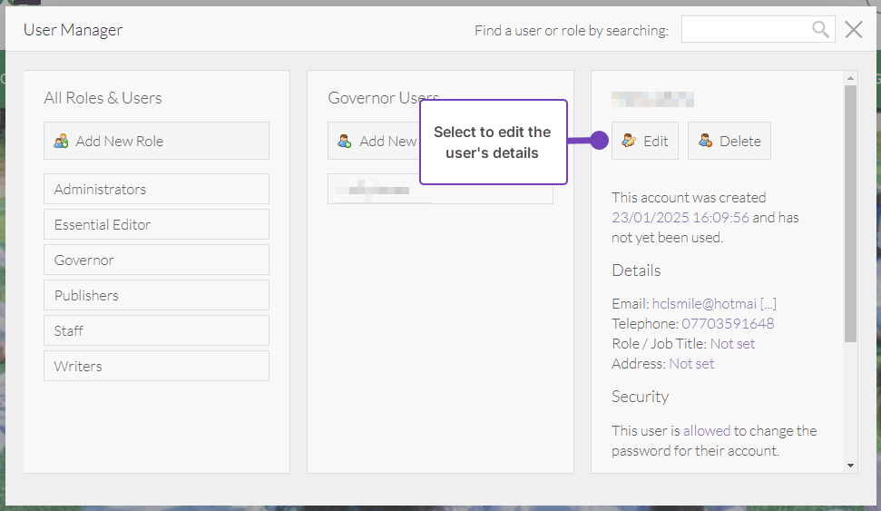Image resolution: width=881 pixels, height=511 pixels.
Task: Click the Add New Role icon
Action: pyautogui.click(x=62, y=142)
